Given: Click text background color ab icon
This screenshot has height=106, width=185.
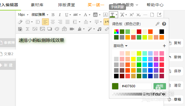Looking at the screenshot, I should click(x=95, y=15).
